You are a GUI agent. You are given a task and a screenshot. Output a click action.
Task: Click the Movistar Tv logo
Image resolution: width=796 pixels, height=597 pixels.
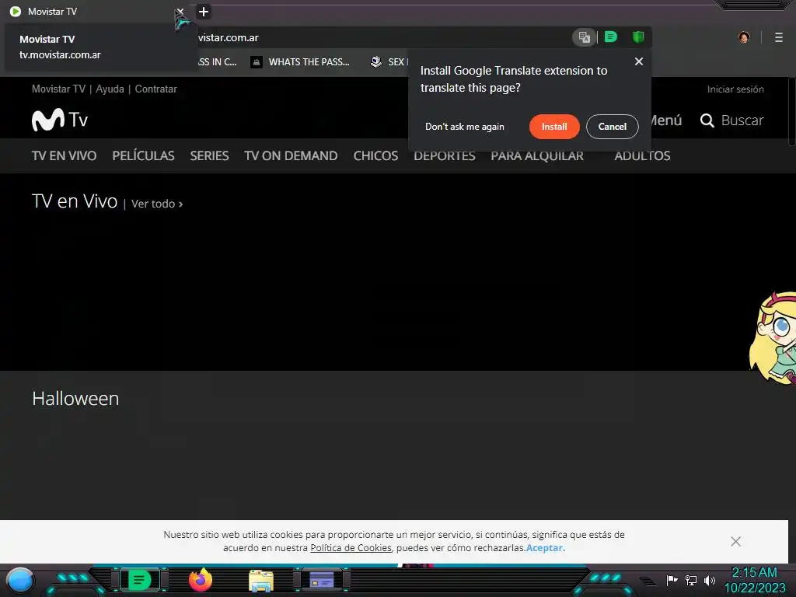click(60, 120)
